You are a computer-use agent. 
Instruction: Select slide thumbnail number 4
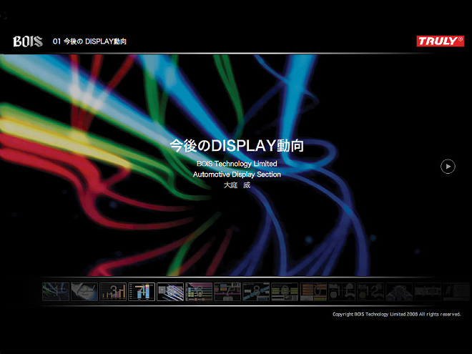[142, 291]
